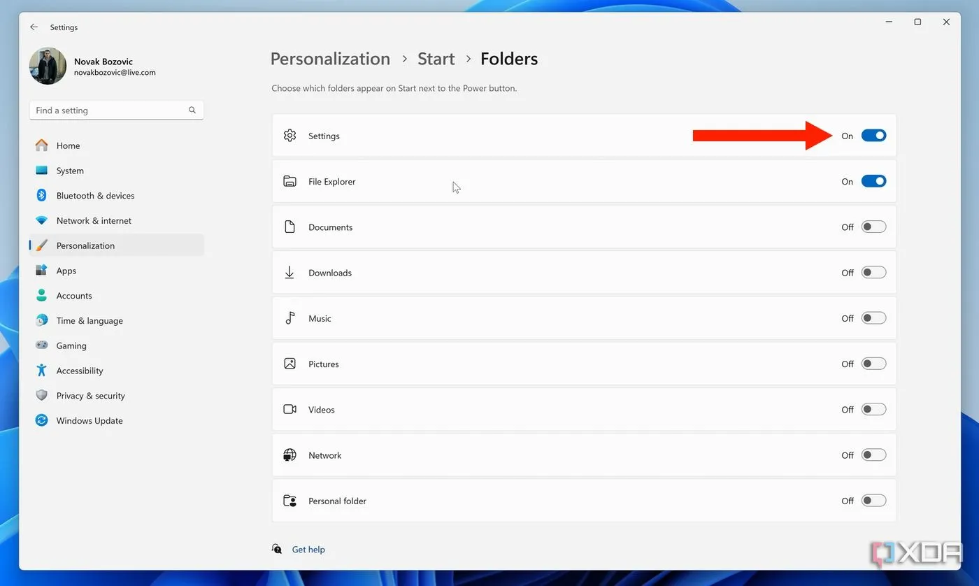Click the Privacy & security shield icon
Viewport: 979px width, 586px height.
(x=42, y=396)
